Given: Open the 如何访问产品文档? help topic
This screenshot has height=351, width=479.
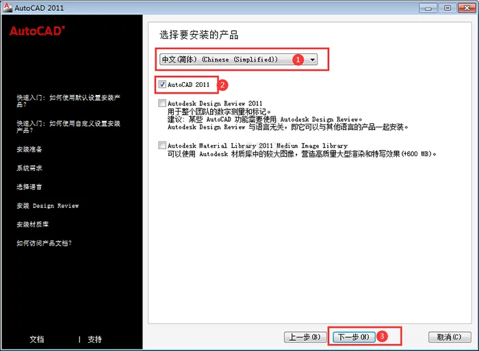Looking at the screenshot, I should pos(44,244).
